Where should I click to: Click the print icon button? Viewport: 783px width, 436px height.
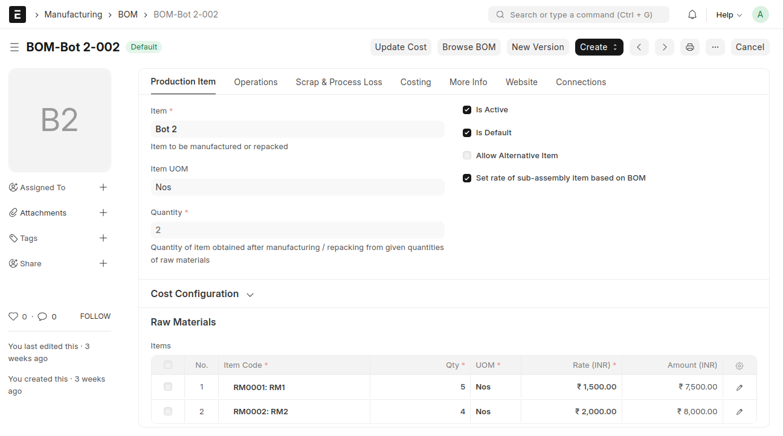pos(689,47)
